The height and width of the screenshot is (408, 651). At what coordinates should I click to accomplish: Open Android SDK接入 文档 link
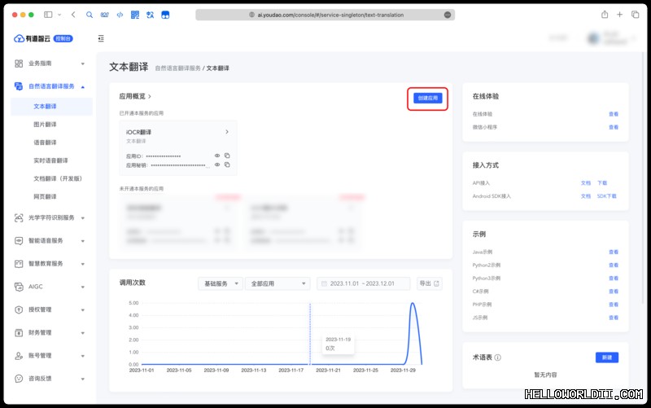point(585,196)
